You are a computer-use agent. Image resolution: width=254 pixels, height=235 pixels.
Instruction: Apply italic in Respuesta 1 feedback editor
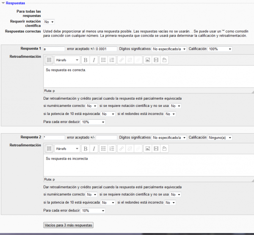[94, 60]
